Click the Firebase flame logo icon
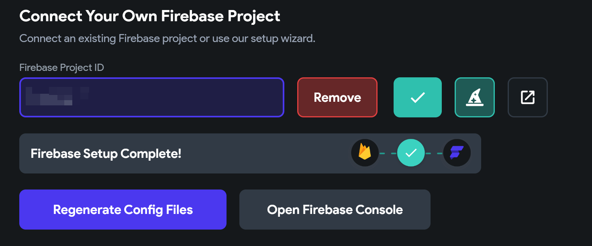This screenshot has width=592, height=246. [365, 153]
